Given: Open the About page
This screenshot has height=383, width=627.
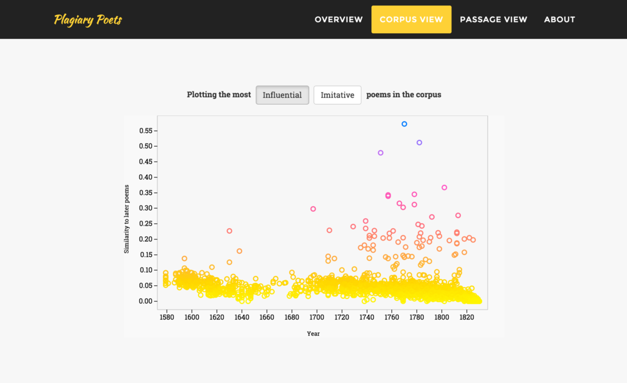Looking at the screenshot, I should [559, 19].
